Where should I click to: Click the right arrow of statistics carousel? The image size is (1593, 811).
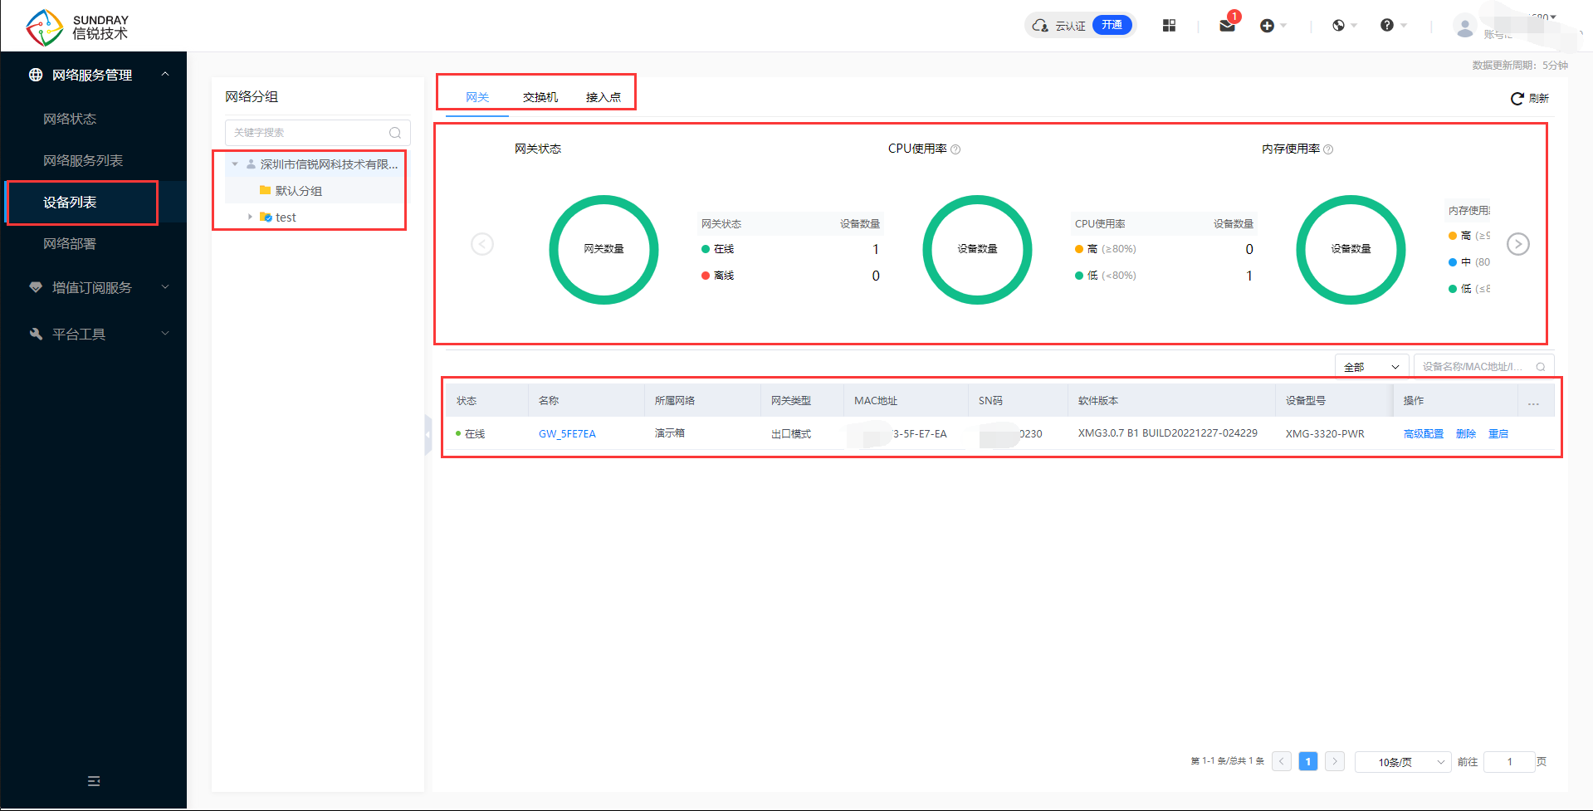click(x=1517, y=244)
